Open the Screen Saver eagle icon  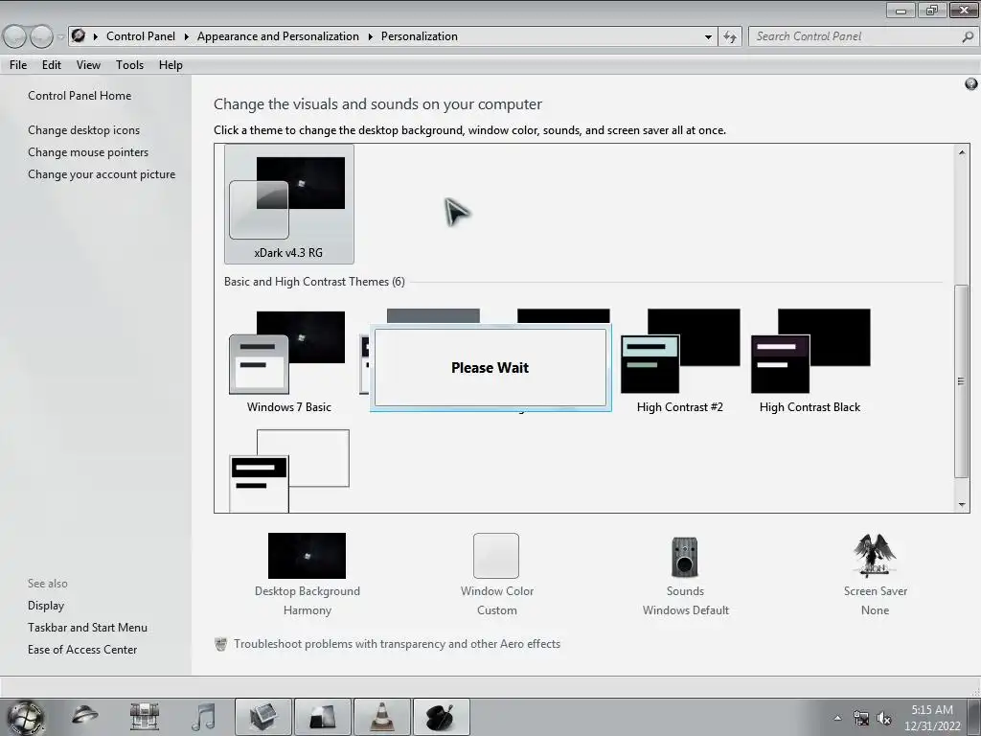pos(875,555)
